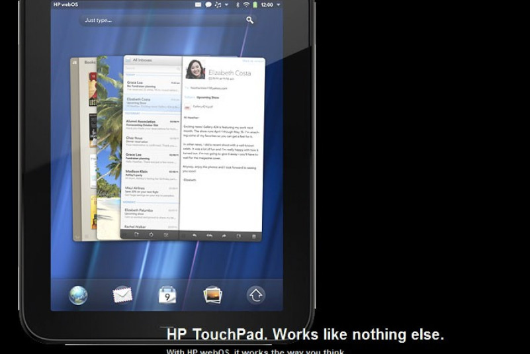Tap the Upcoming Show subject line

coord(208,97)
